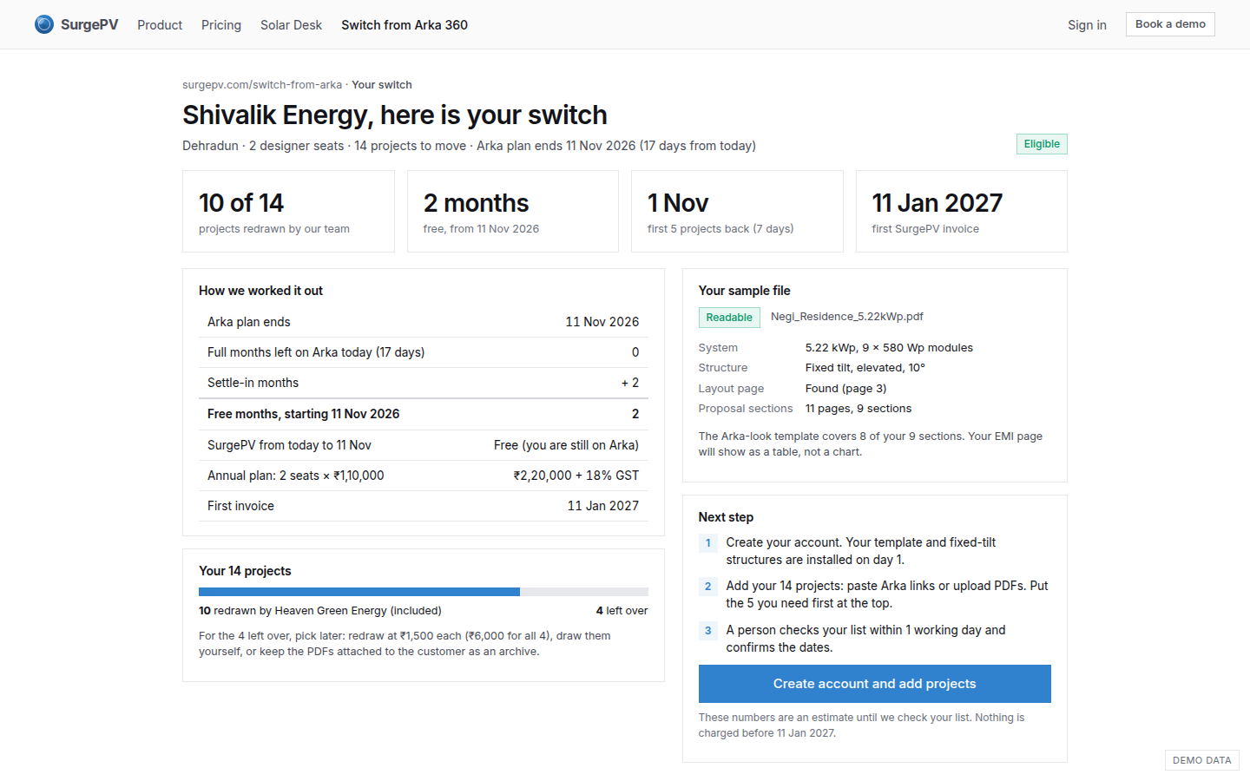This screenshot has width=1250, height=781.
Task: Click 'Free months, starting 11 Nov 2026' row
Action: pyautogui.click(x=424, y=414)
